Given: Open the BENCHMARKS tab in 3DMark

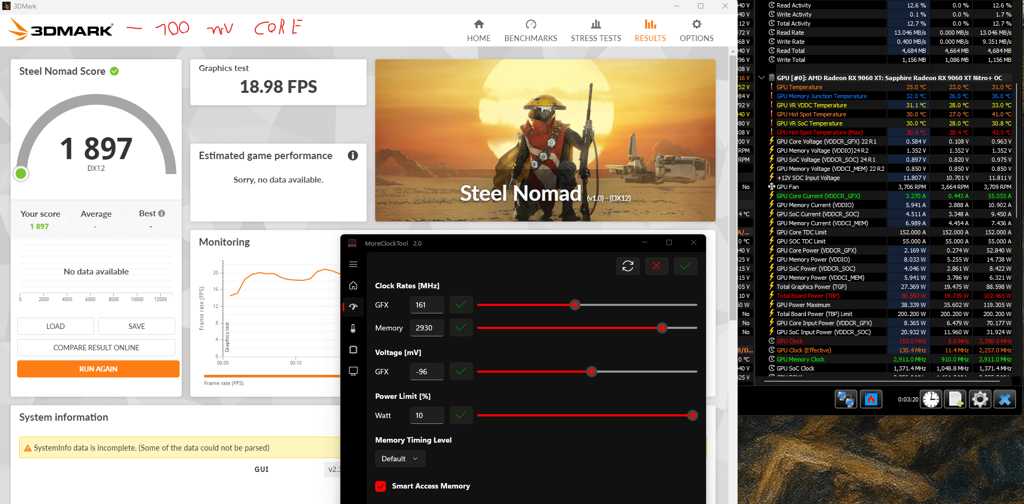Looking at the screenshot, I should point(531,31).
